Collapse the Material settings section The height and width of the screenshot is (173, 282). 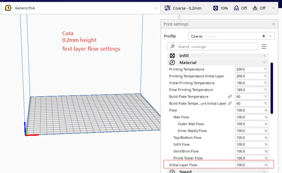tap(264, 63)
